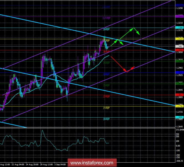Click the 29 Aug 12:00 time label

coord(46,165)
